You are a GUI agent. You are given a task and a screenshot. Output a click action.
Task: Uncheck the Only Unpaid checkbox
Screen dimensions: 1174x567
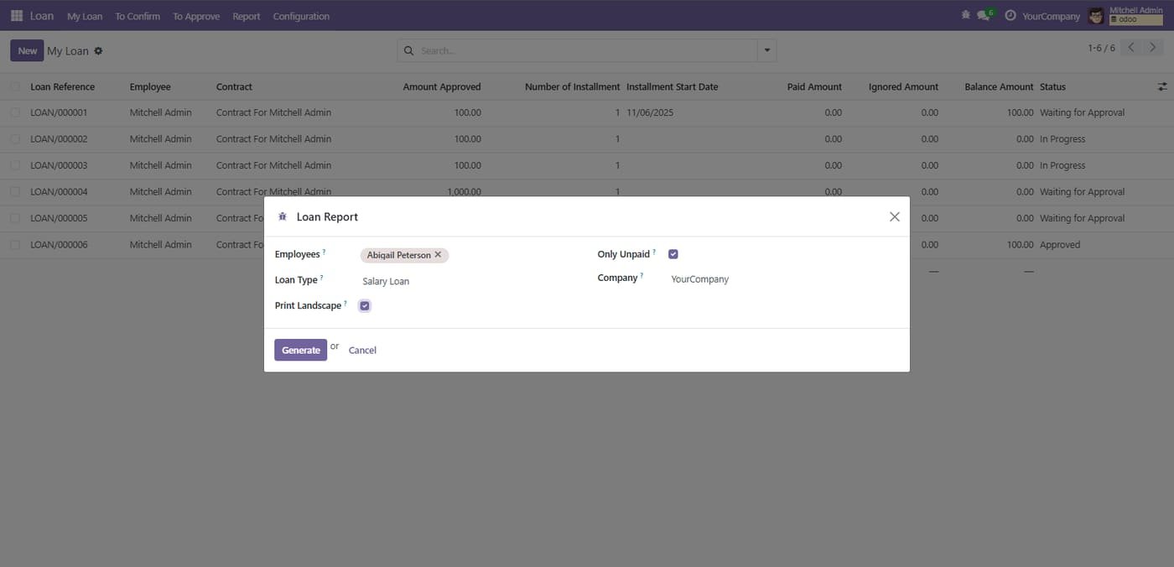(673, 254)
